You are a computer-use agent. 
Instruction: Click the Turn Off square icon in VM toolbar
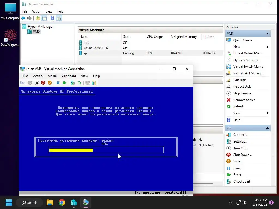pyautogui.click(x=37, y=83)
